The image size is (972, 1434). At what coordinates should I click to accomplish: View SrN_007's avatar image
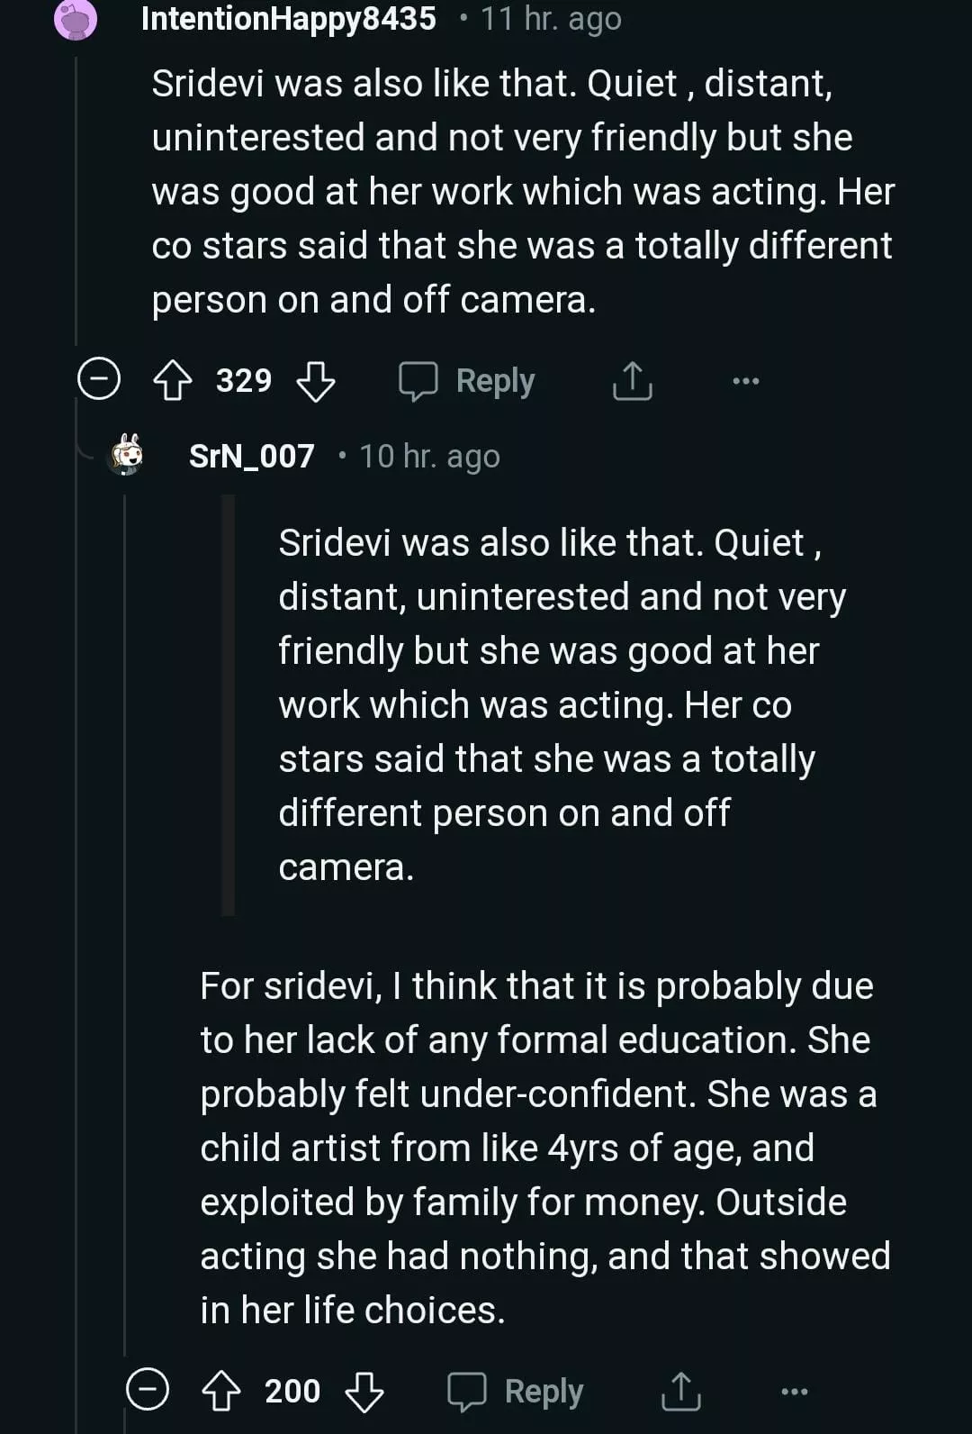coord(127,455)
